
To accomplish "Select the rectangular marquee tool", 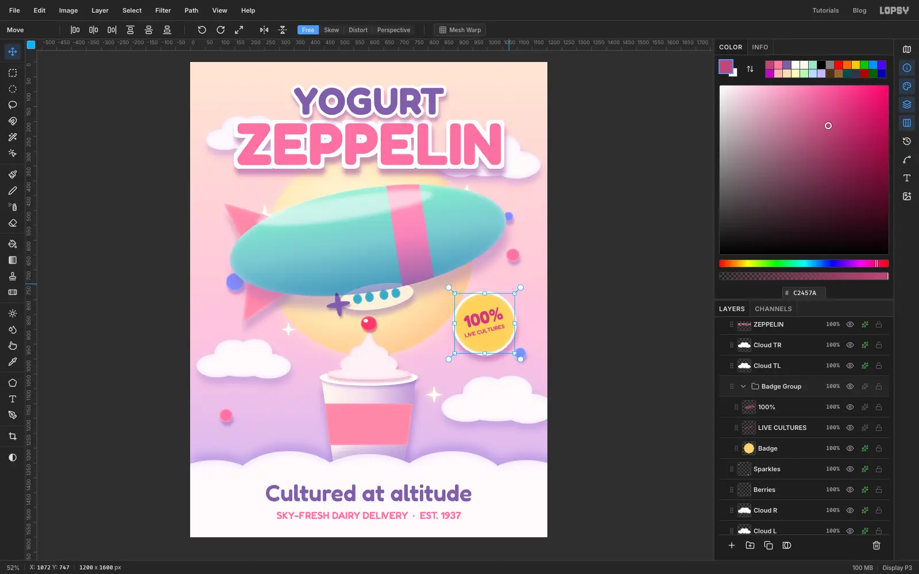I will 13,73.
